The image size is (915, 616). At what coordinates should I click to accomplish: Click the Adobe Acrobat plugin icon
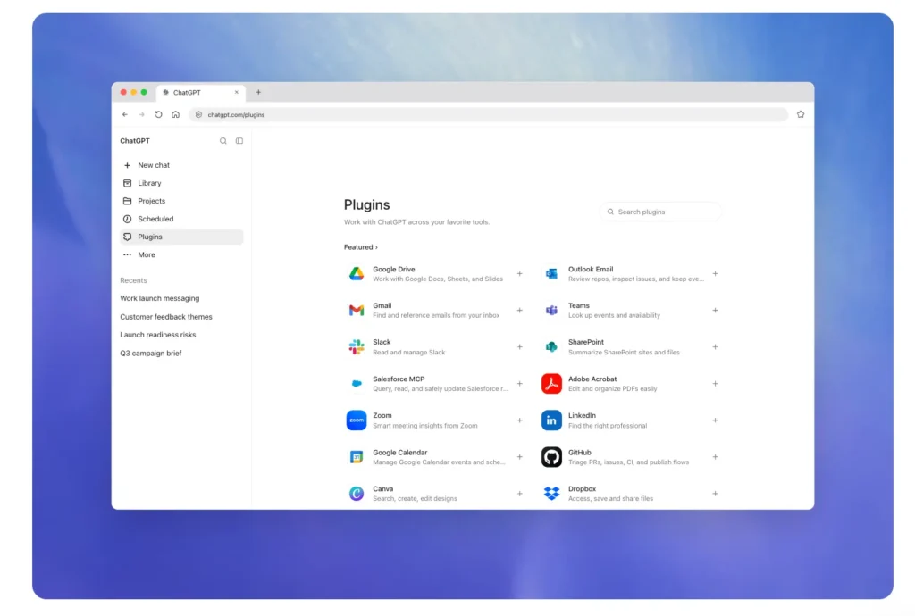[x=551, y=384]
